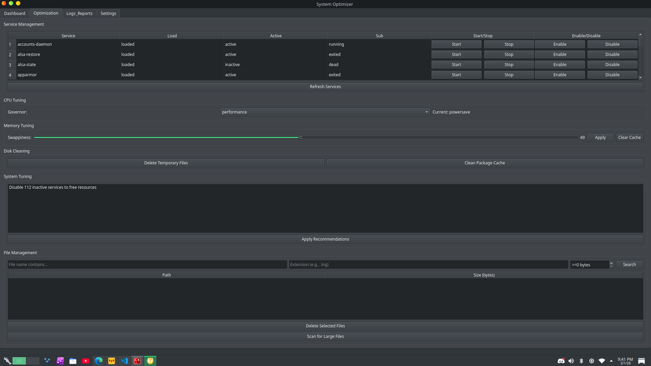Open Discord from the system tray
The image size is (651, 366).
click(561, 361)
